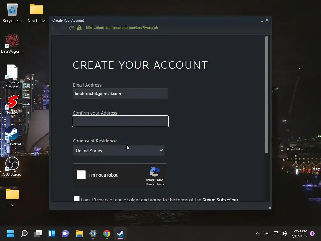Image resolution: width=321 pixels, height=241 pixels.
Task: Minimize the Create Your Account window
Action: (262, 20)
